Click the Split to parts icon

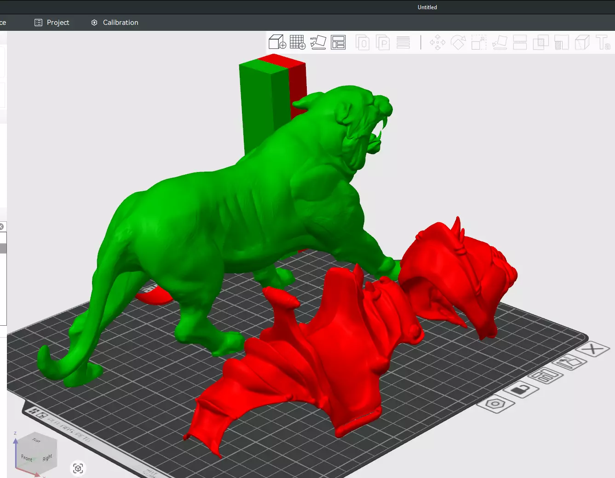click(383, 42)
